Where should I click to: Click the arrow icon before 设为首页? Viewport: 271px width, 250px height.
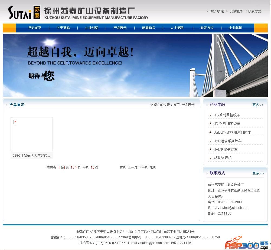(x=227, y=11)
